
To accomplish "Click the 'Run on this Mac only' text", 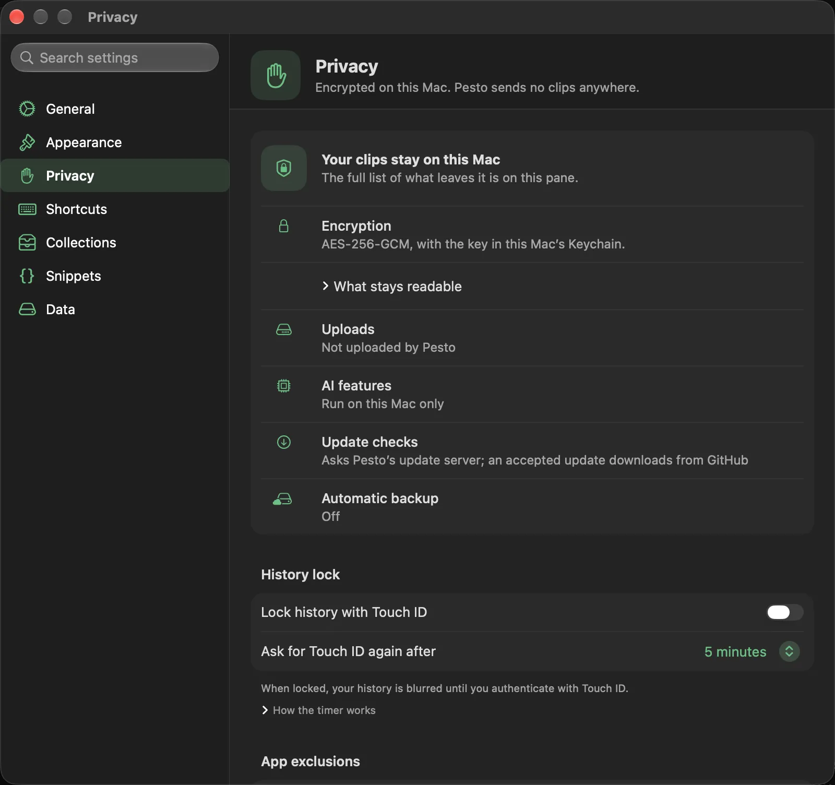I will click(x=383, y=404).
